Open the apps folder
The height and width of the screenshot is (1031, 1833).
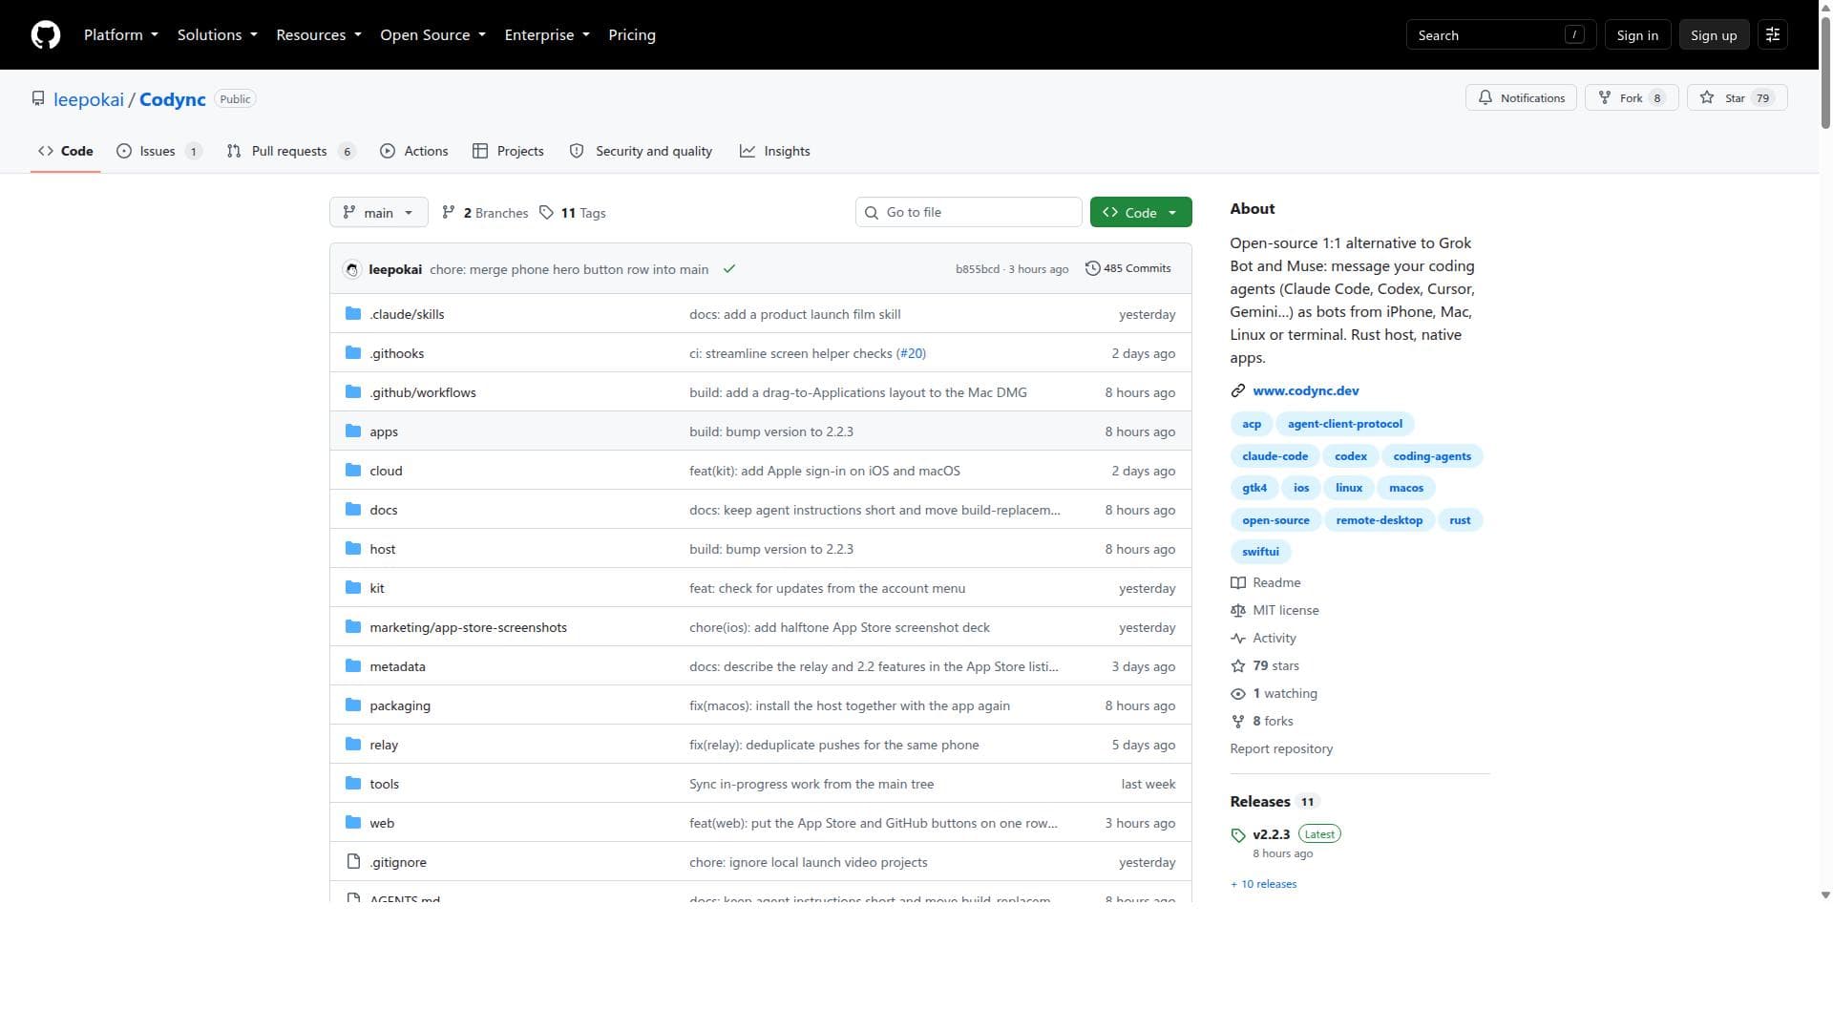(384, 432)
